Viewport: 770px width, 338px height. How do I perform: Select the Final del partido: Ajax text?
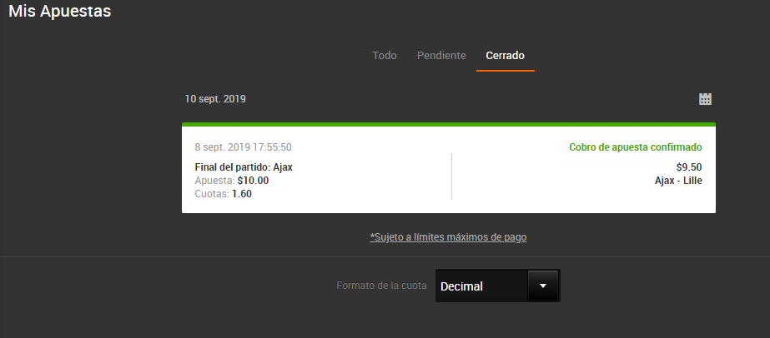click(244, 167)
